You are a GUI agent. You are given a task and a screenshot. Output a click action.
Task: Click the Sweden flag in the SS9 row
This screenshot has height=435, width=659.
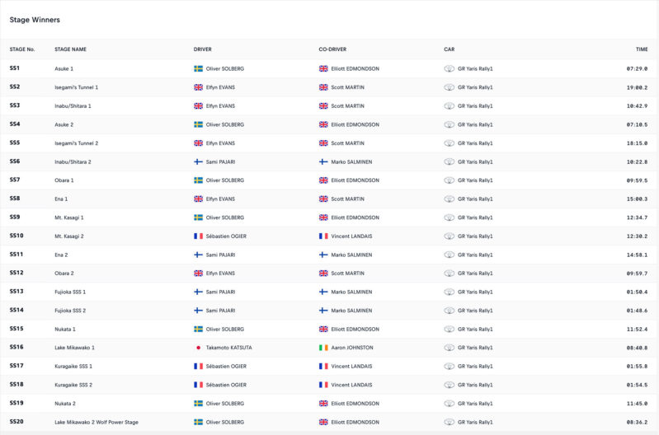(x=199, y=217)
